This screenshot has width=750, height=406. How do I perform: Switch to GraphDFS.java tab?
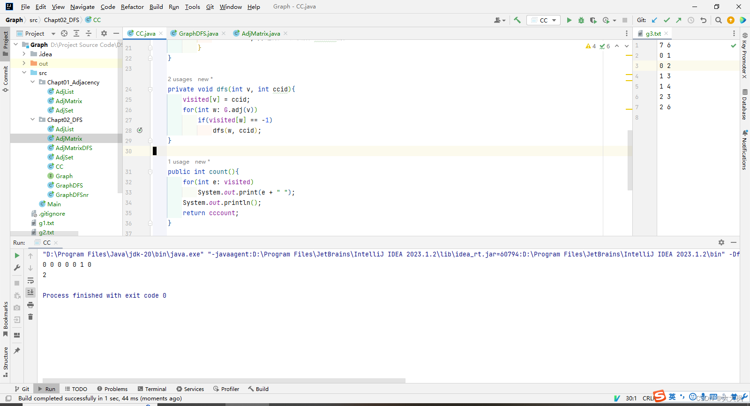tap(198, 33)
